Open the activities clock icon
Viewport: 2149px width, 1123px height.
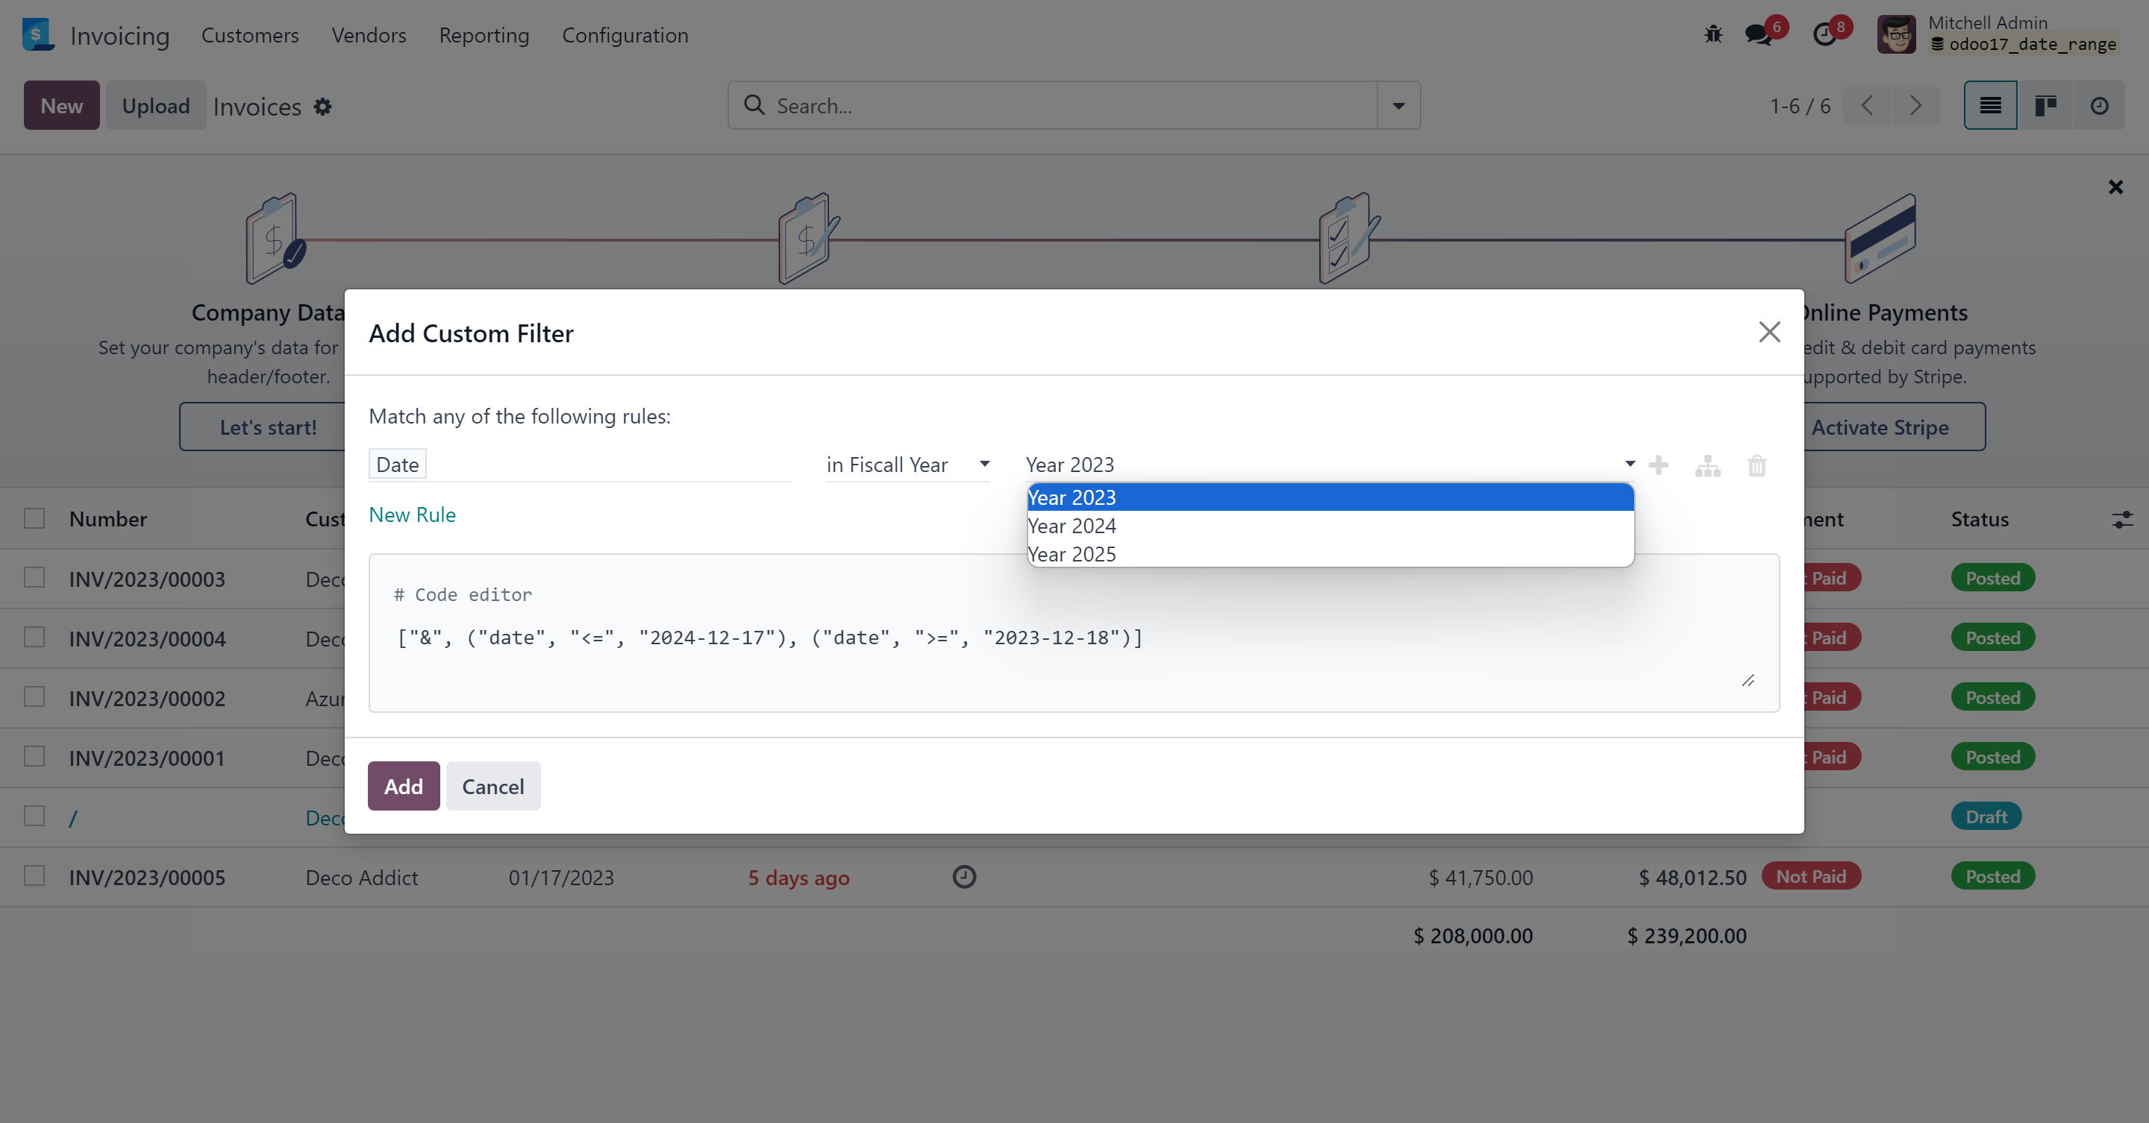point(1824,35)
